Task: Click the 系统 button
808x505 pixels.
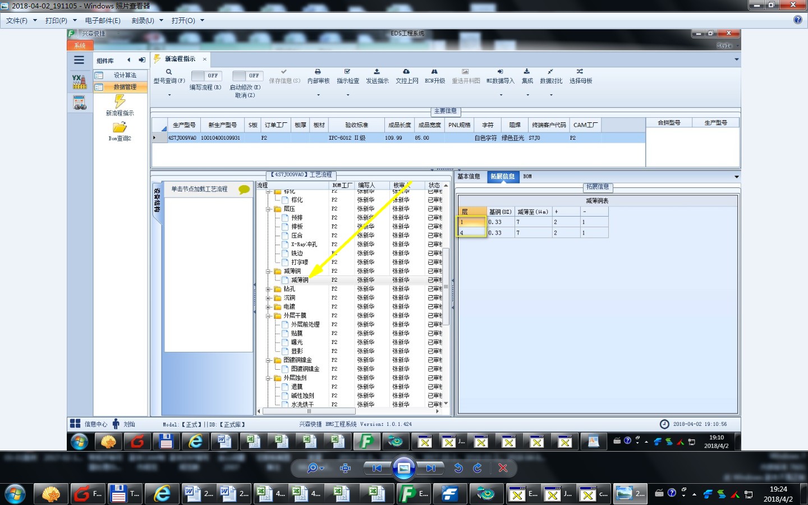Action: (80, 45)
